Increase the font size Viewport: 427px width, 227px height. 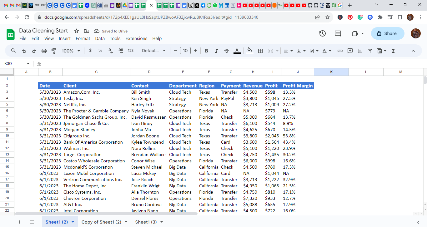[195, 51]
